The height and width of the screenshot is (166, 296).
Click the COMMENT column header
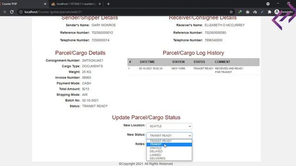point(222,62)
